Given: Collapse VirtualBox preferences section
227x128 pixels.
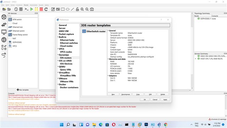Looking at the screenshot, I should coord(58,73).
